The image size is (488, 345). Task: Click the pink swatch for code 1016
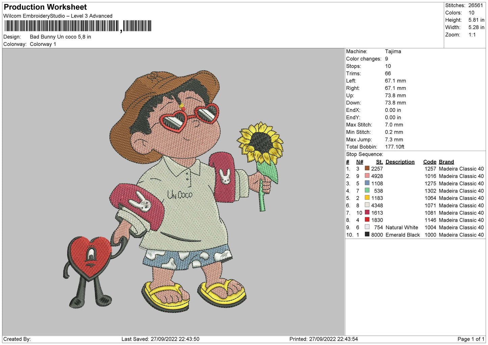[x=367, y=176]
